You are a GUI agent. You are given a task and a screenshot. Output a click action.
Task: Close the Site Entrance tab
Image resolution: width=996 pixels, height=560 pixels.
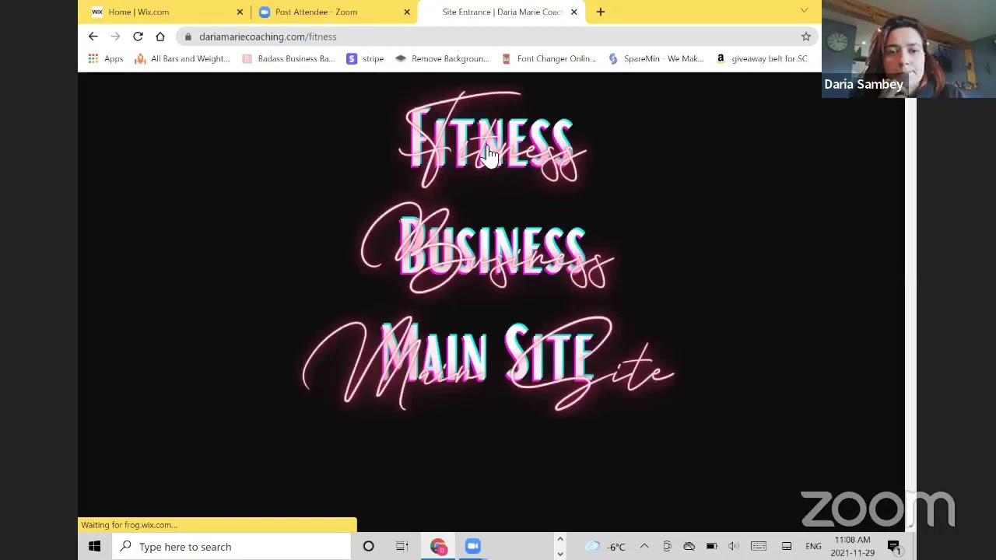pyautogui.click(x=574, y=12)
